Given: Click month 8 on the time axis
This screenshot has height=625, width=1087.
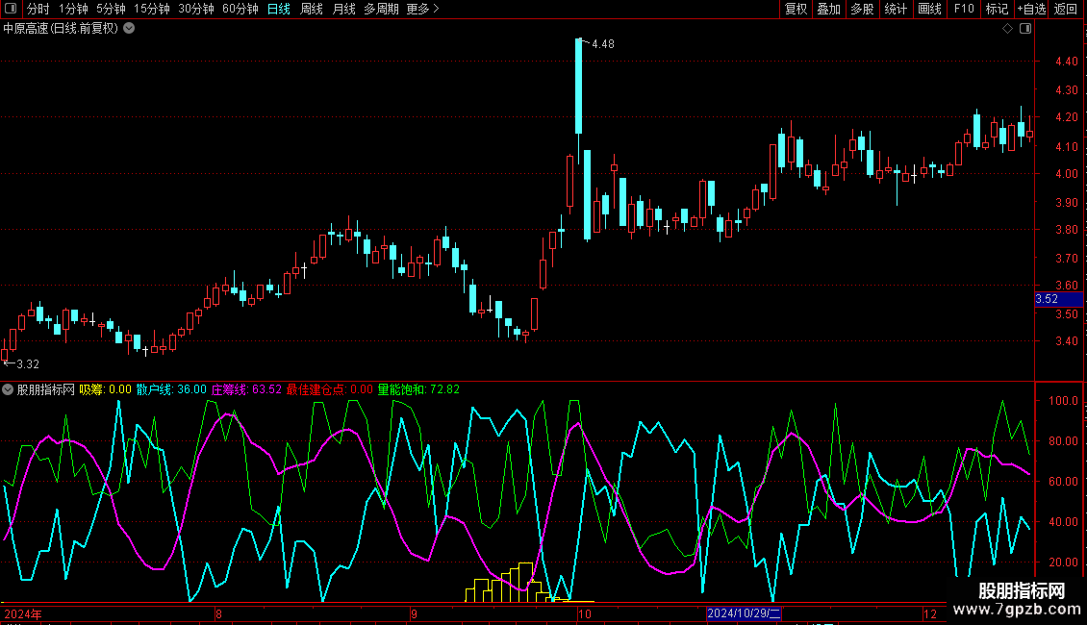Looking at the screenshot, I should [219, 613].
